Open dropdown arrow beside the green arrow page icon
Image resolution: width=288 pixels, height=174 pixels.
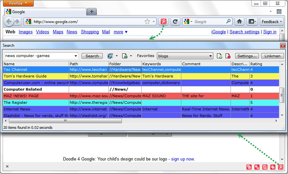coord(131,56)
